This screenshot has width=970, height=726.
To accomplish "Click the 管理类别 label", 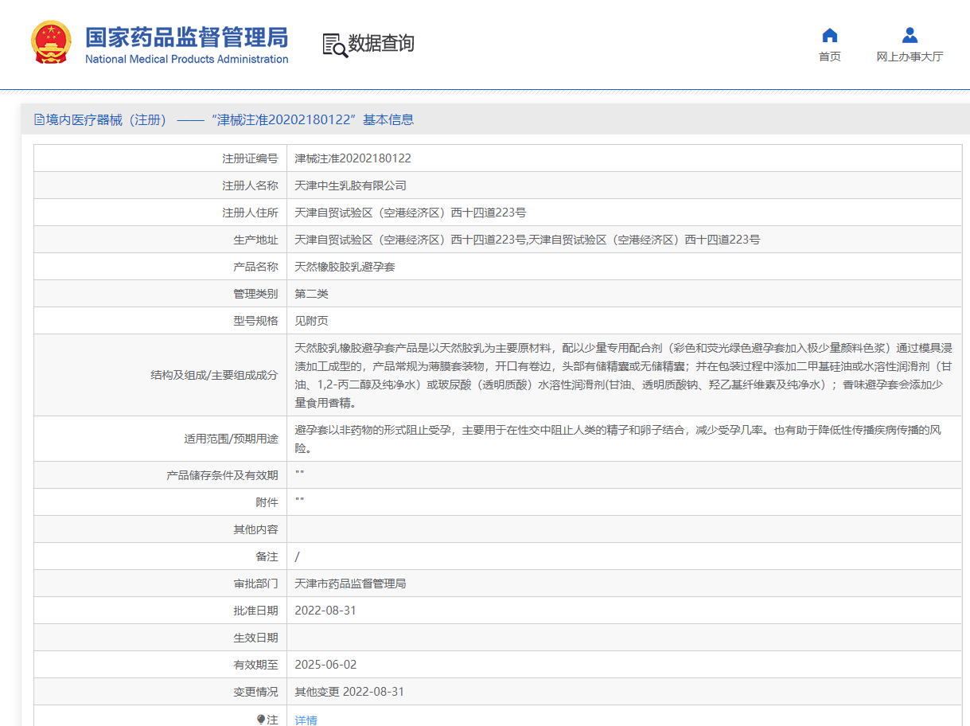I will [x=255, y=294].
